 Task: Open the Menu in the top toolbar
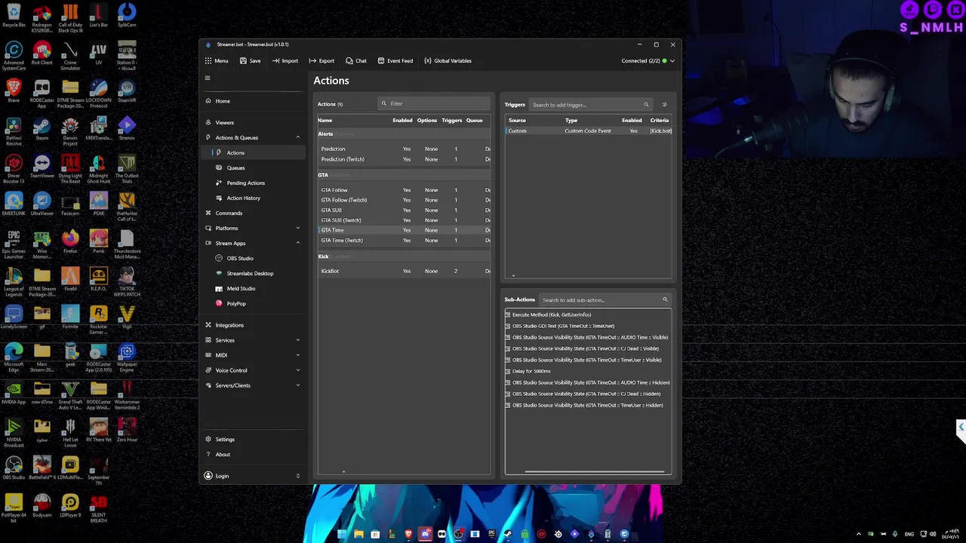[217, 61]
